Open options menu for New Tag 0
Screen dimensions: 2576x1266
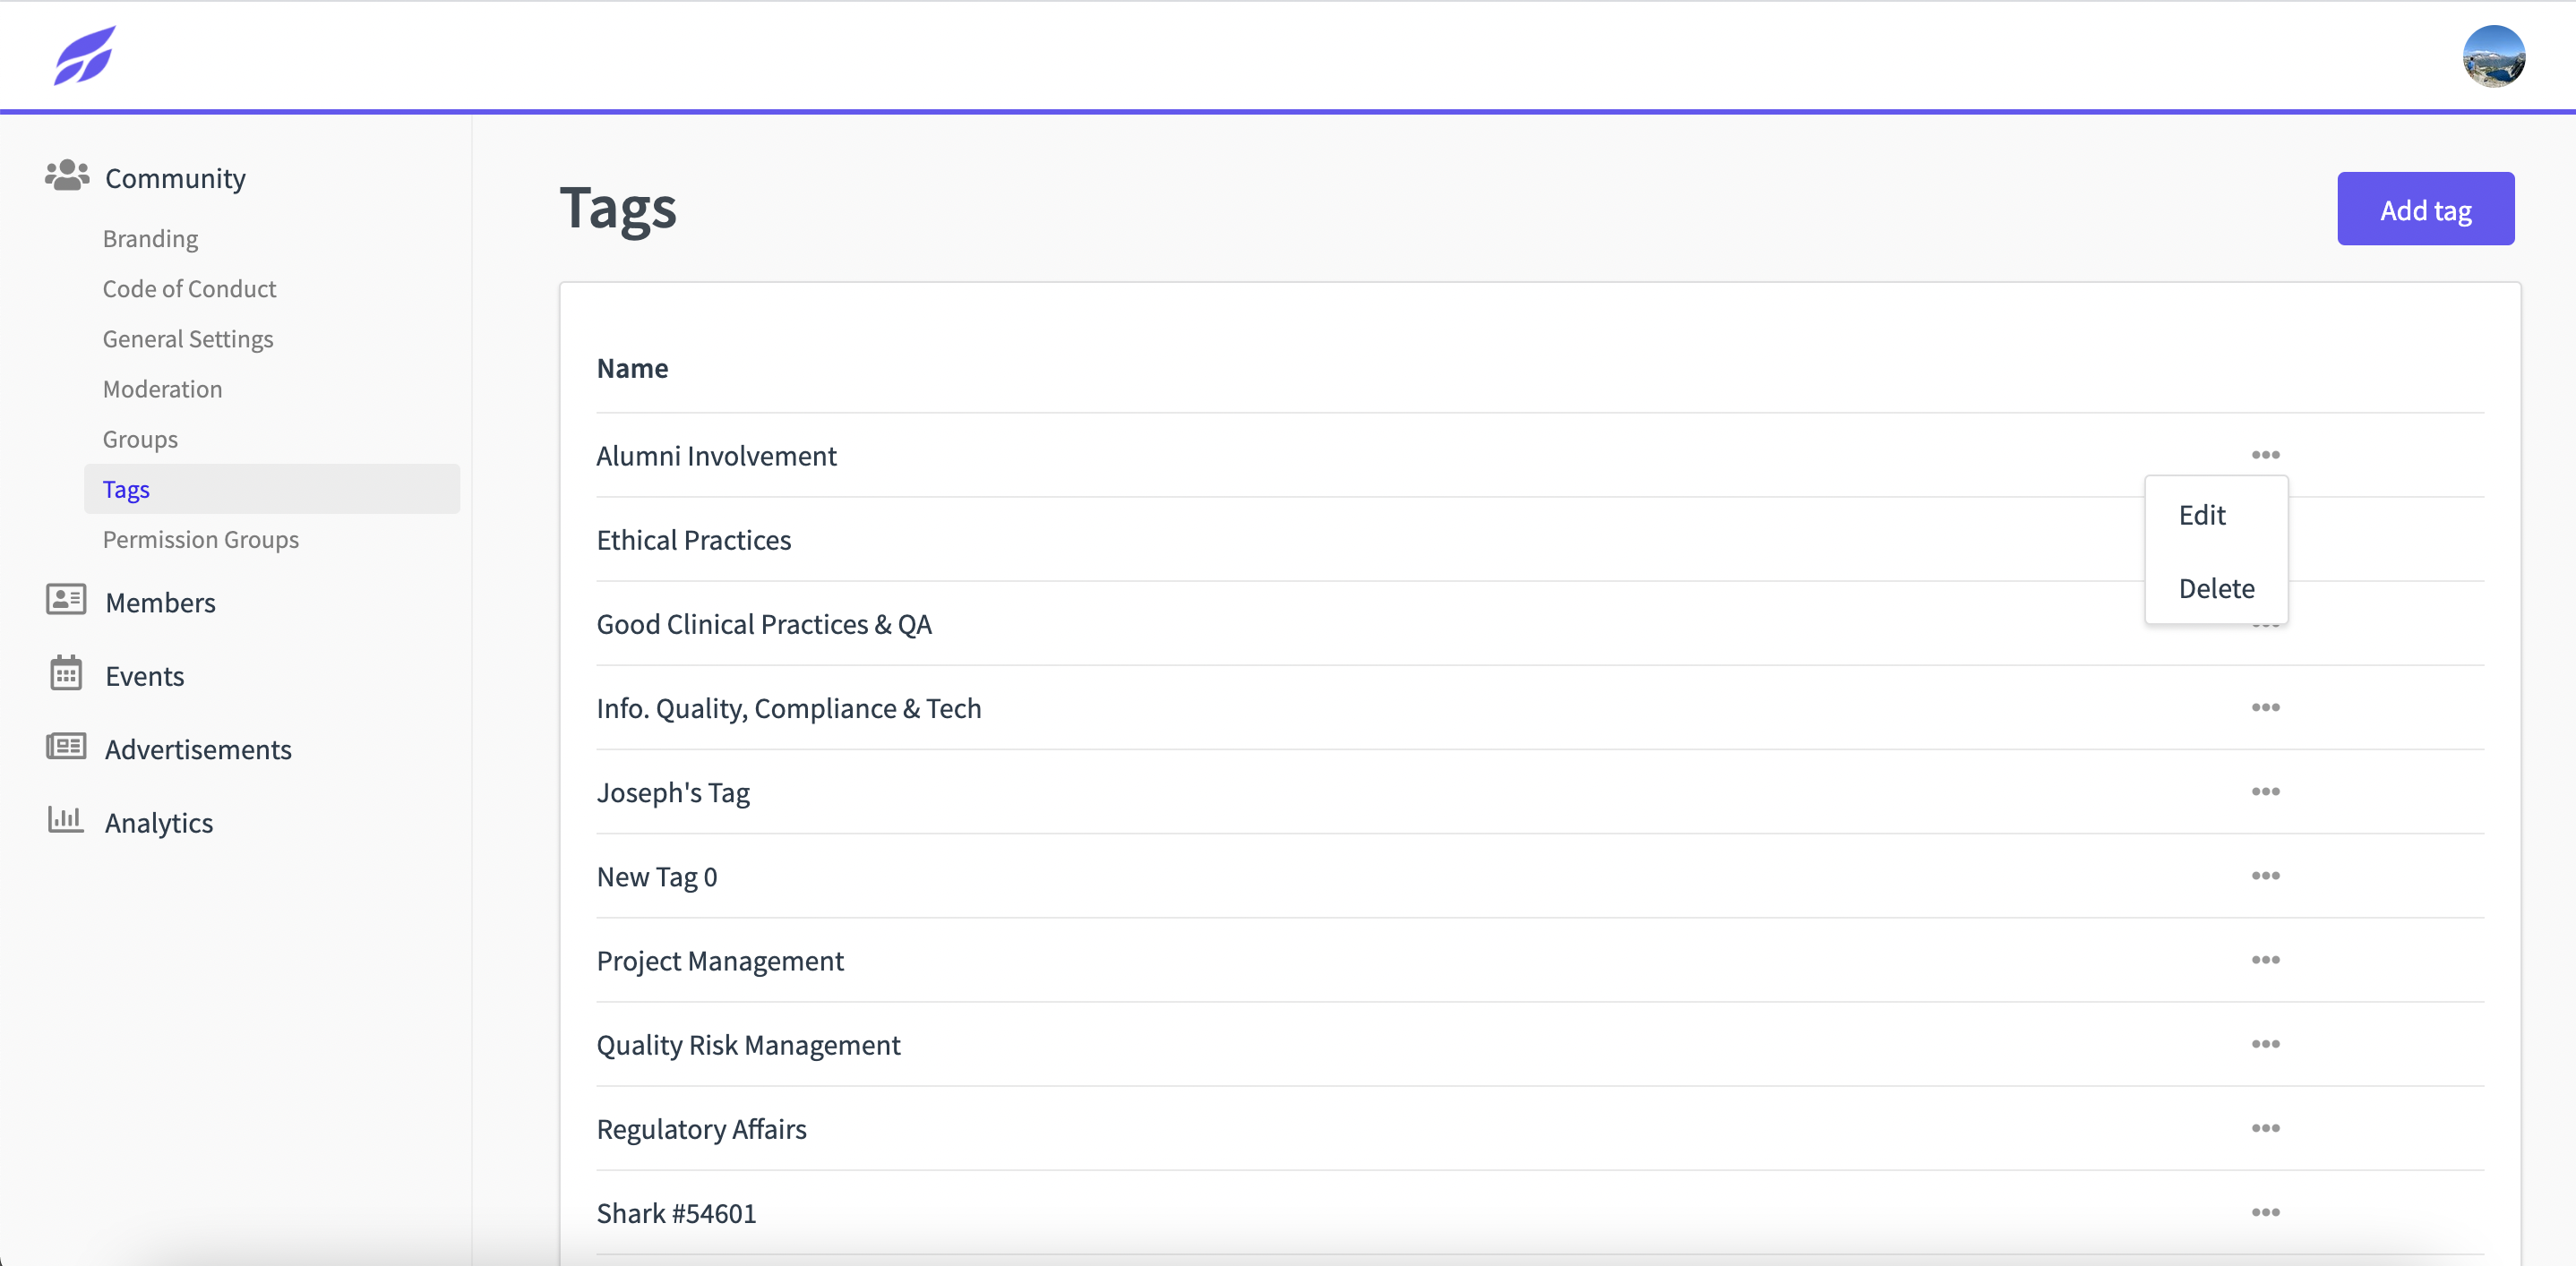(x=2265, y=876)
